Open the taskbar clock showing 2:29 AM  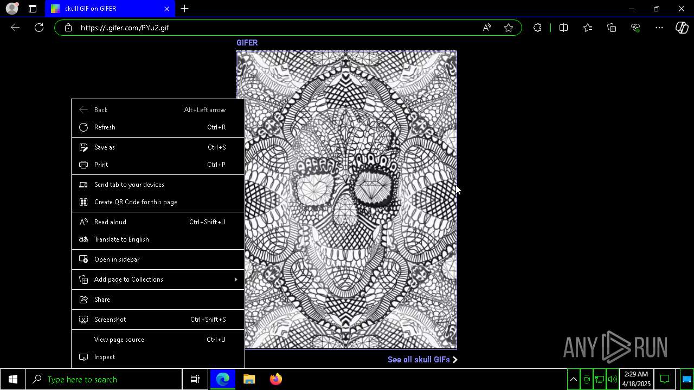(x=636, y=379)
